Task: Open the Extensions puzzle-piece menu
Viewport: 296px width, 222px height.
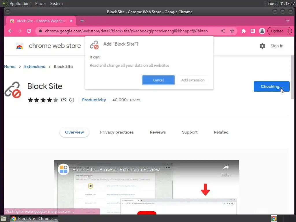Action: pyautogui.click(x=244, y=31)
